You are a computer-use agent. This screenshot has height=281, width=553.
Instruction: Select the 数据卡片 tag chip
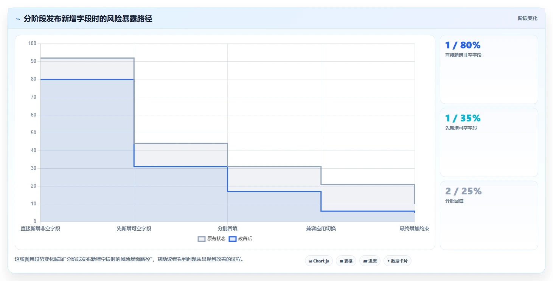398,261
